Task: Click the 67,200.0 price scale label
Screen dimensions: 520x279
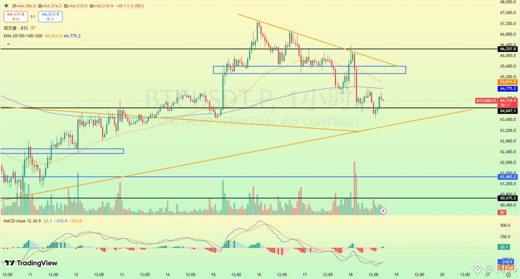Action: (508, 24)
